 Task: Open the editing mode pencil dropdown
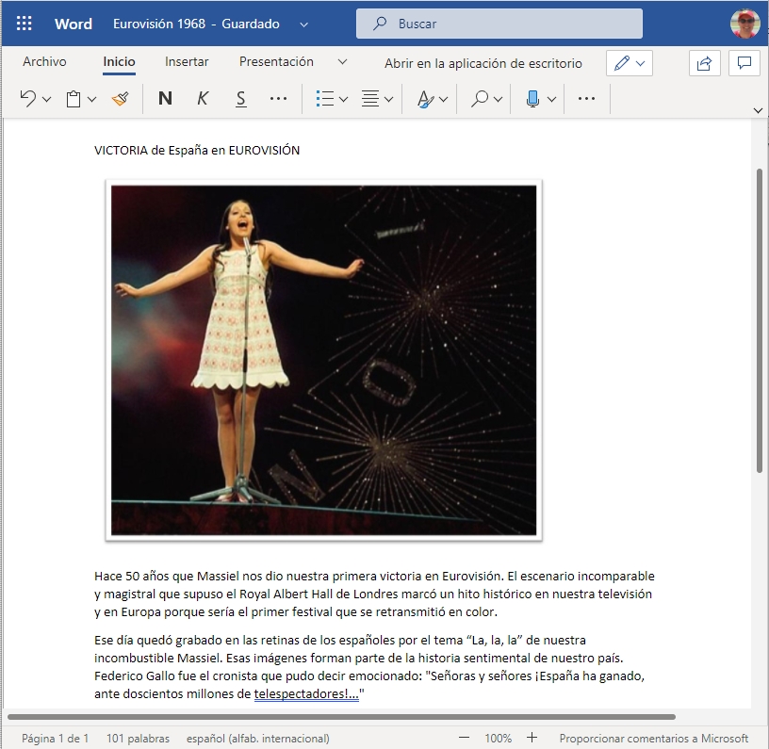[x=630, y=63]
